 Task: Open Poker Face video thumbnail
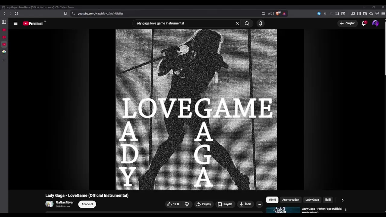[x=283, y=210]
